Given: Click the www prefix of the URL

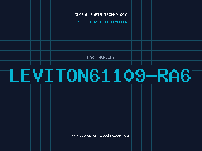Looking at the screenshot, I should click(x=75, y=136).
